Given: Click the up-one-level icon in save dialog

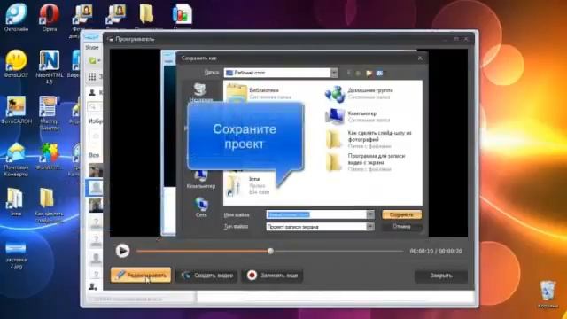Looking at the screenshot, I should click(358, 73).
